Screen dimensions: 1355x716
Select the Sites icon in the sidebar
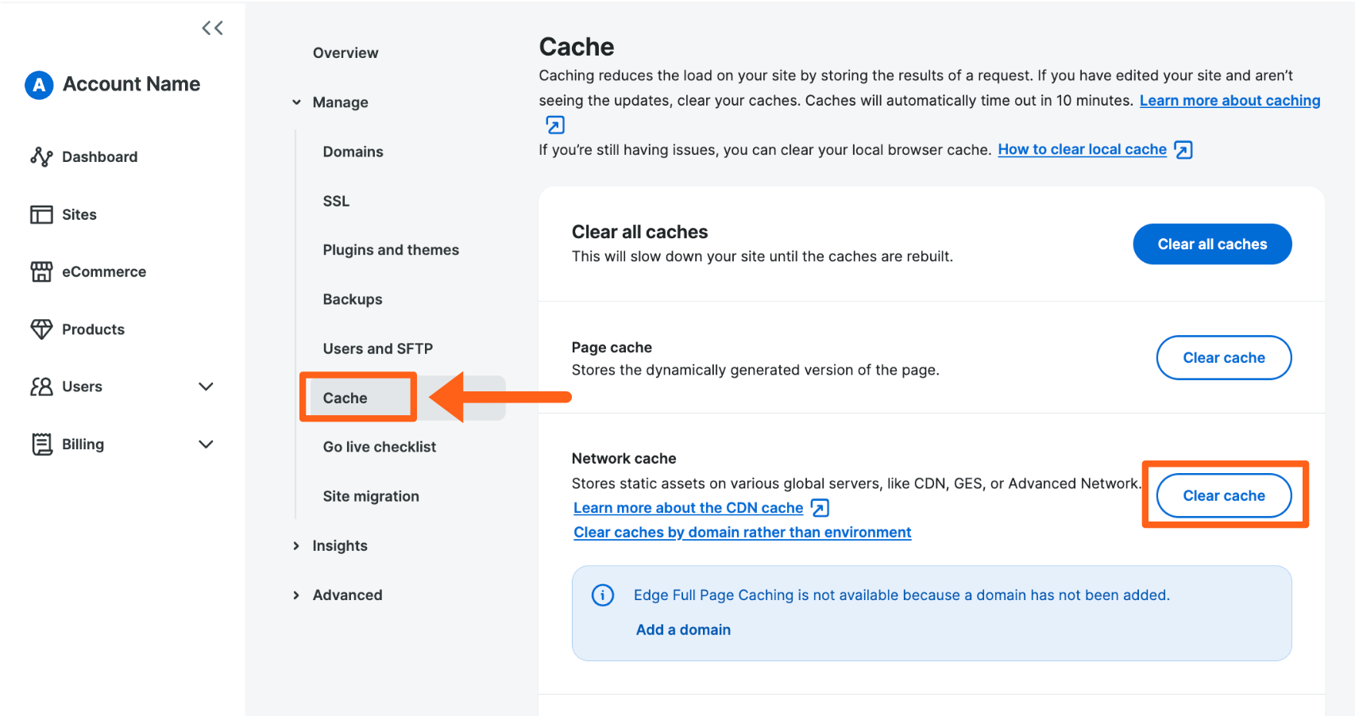(41, 214)
